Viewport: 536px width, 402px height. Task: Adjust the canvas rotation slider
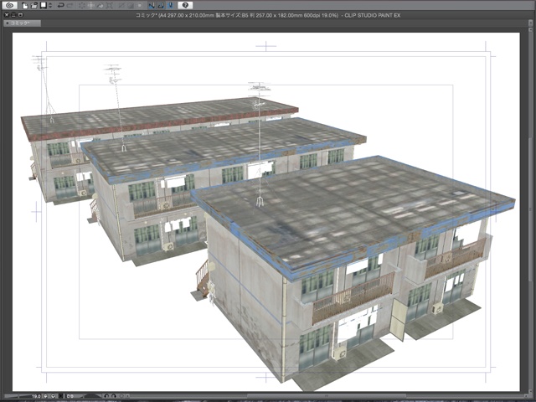[x=93, y=396]
